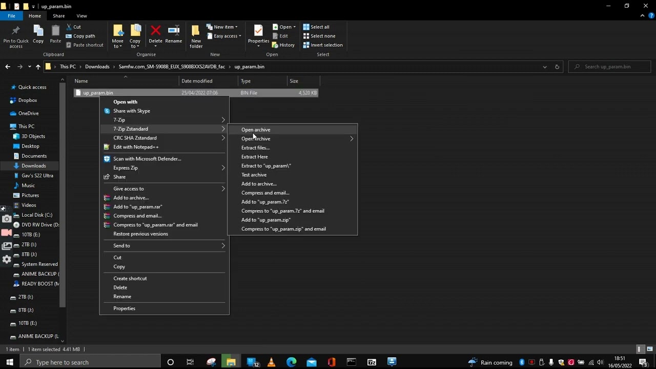Open the address bar history dropdown chevron
This screenshot has height=369, width=656.
pos(544,67)
